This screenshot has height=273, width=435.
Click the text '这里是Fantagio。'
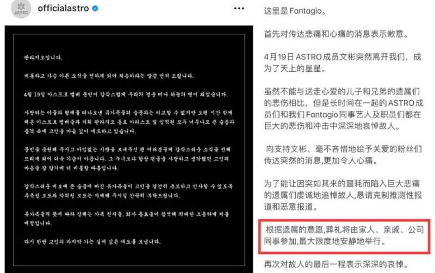tap(295, 11)
